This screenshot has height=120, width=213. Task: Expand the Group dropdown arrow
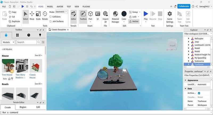click(140, 12)
